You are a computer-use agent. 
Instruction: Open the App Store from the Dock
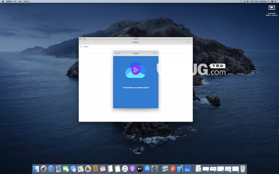click(x=147, y=169)
